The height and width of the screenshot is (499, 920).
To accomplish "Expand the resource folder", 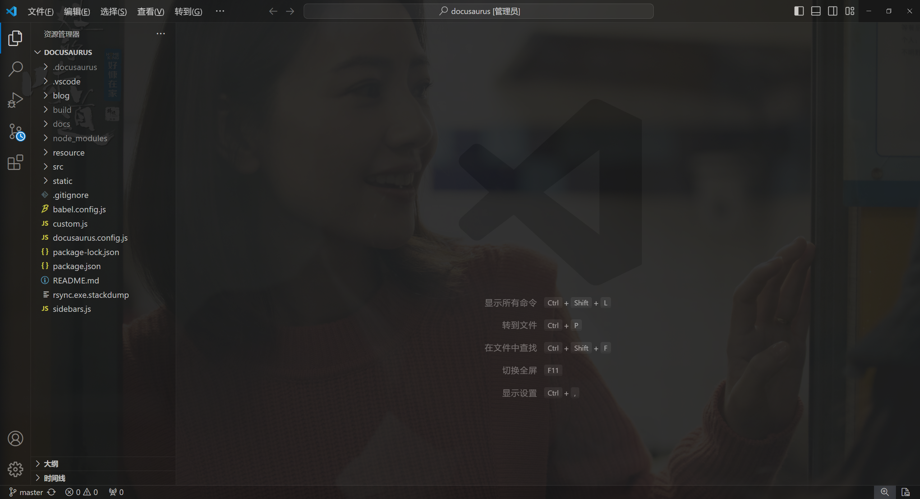I will tap(103, 153).
